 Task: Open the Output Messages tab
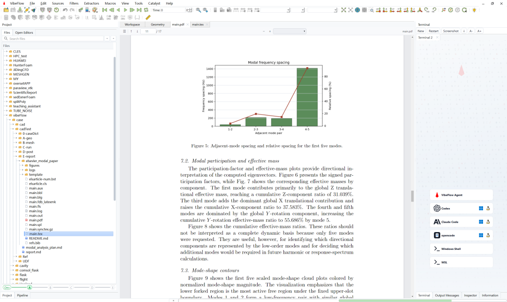[446, 295]
